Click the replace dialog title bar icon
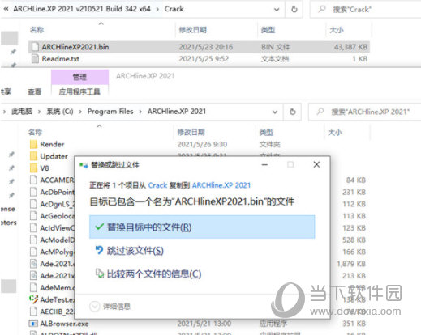 click(x=84, y=165)
